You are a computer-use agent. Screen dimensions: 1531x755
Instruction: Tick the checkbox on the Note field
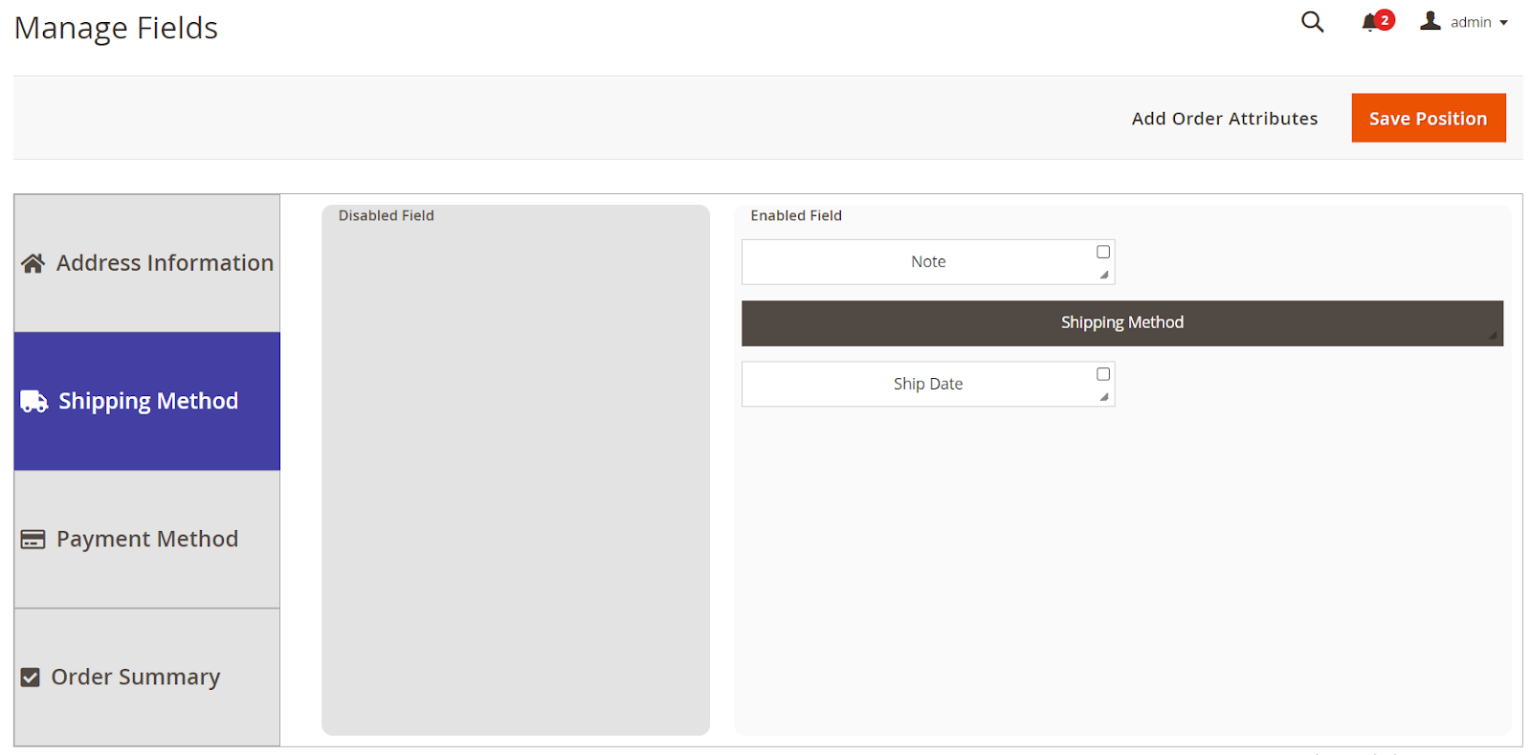1103,252
